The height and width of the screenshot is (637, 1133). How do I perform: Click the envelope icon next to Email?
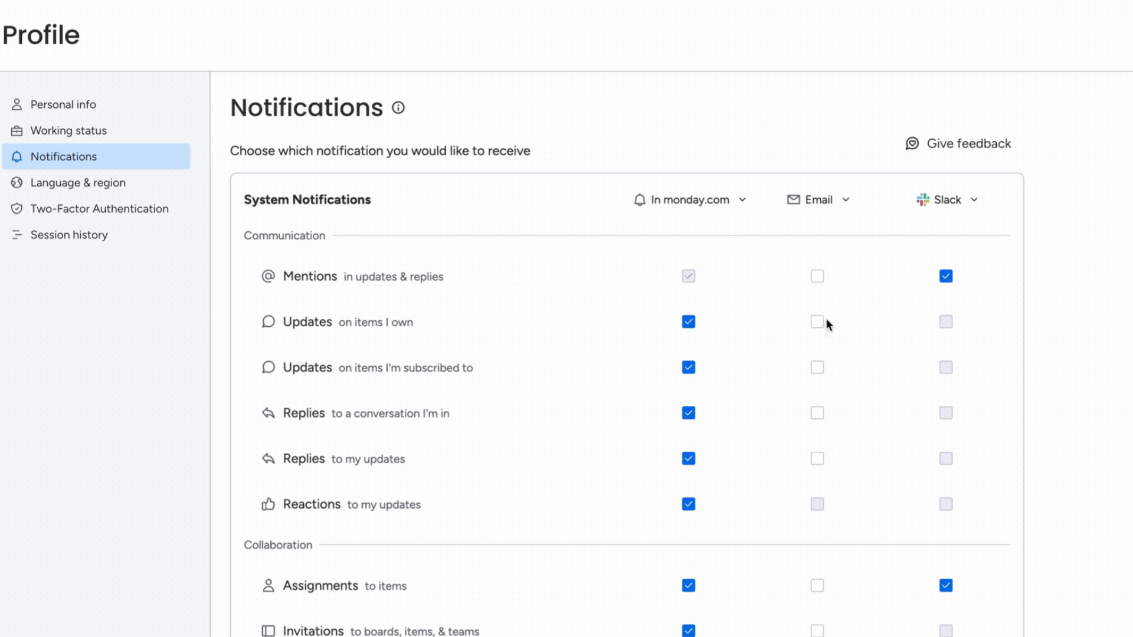click(793, 199)
